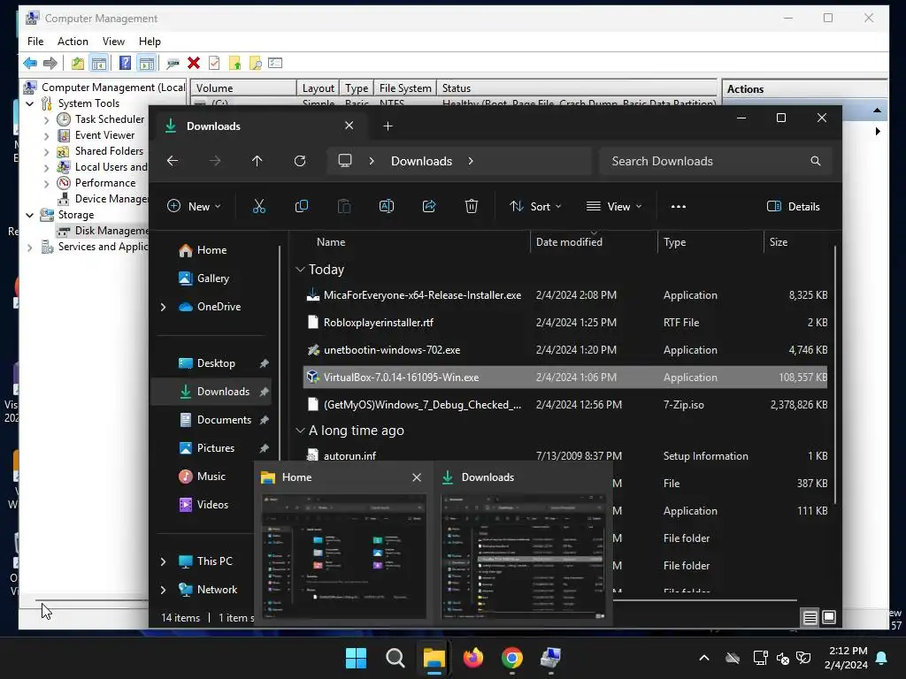This screenshot has width=906, height=679.
Task: Open taskbar Search
Action: [395, 658]
